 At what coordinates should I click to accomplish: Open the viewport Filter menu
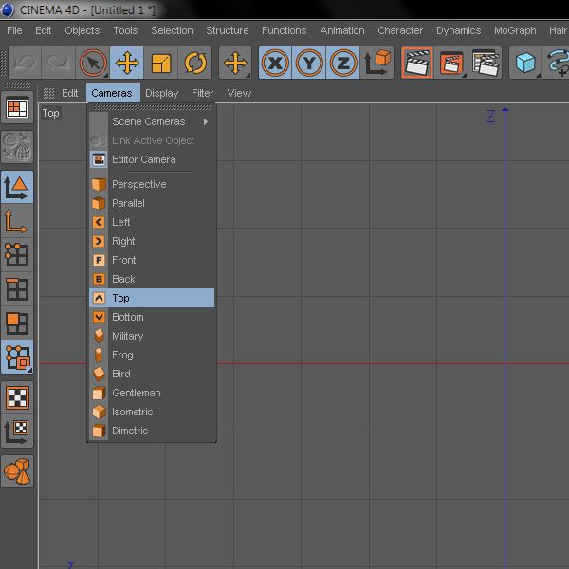pyautogui.click(x=203, y=93)
